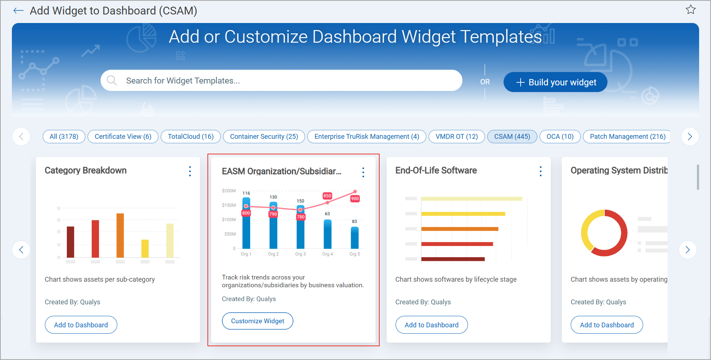711x360 pixels.
Task: Add Category Breakdown widget to dashboard
Action: [81, 325]
